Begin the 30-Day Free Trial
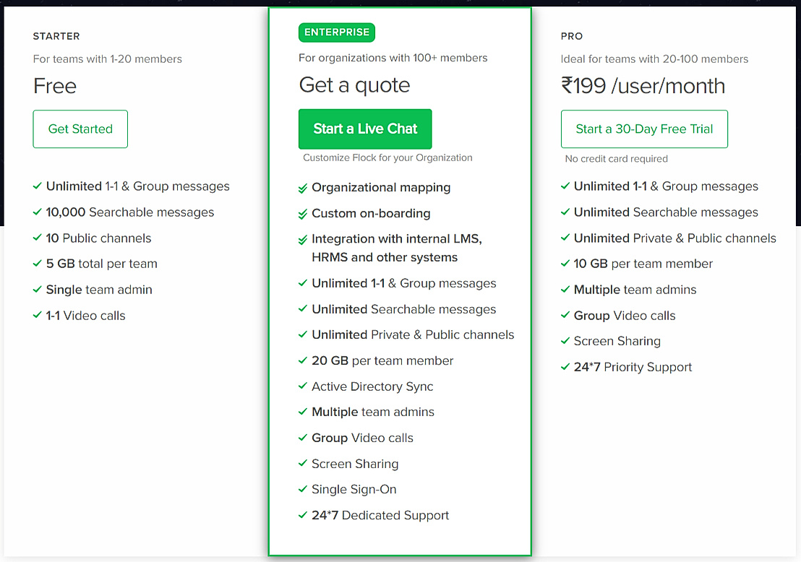Image resolution: width=801 pixels, height=562 pixels. click(644, 129)
